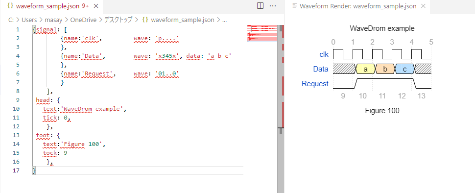
Task: Click the split editor right icon
Action: point(260,6)
